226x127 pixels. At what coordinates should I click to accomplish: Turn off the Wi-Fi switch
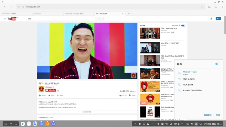[x=218, y=64]
